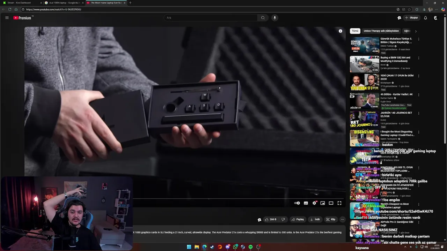Image resolution: width=447 pixels, height=251 pixels.
Task: Open video info card icon
Action: point(340,31)
